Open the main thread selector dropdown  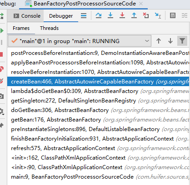click(80, 41)
